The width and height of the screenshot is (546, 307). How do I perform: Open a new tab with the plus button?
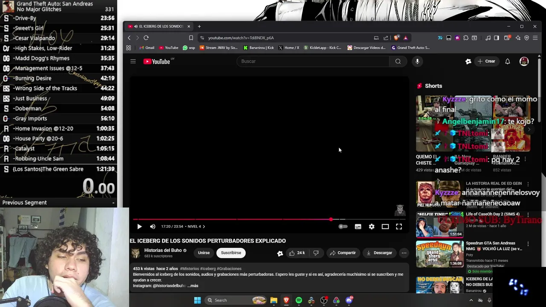(199, 26)
